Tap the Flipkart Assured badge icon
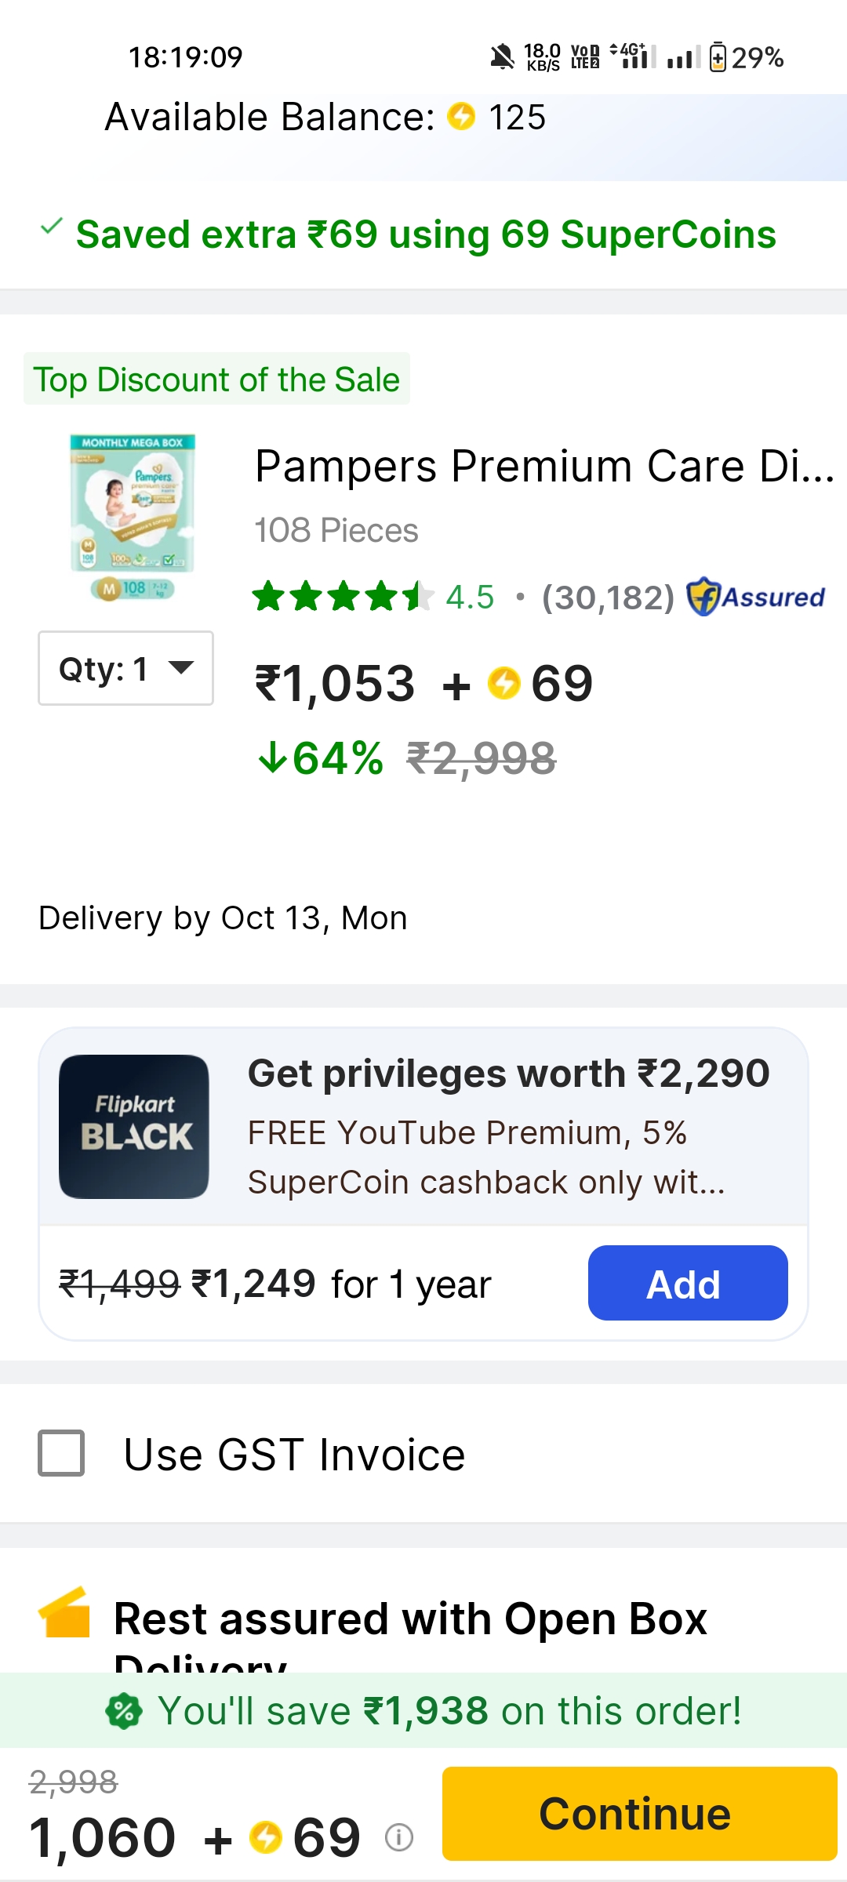Screen dimensions: 847x1882 [703, 597]
